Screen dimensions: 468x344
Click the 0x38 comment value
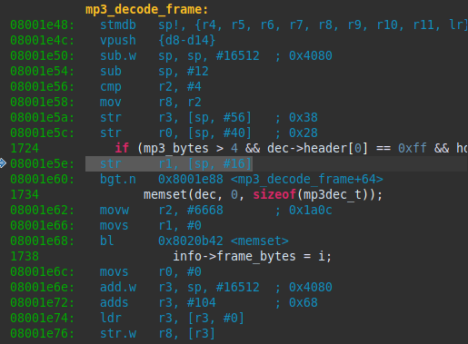point(304,117)
